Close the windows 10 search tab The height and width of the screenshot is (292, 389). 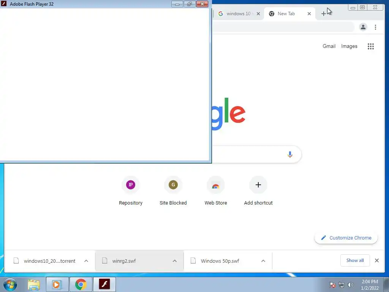click(258, 14)
